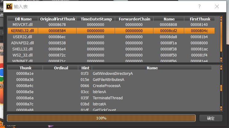Image resolution: width=229 pixels, height=128 pixels.
Task: Click the Name column header in imports table
Action: click(152, 68)
